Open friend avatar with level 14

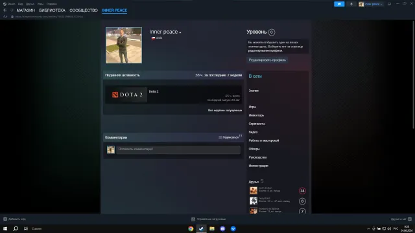tap(254, 190)
